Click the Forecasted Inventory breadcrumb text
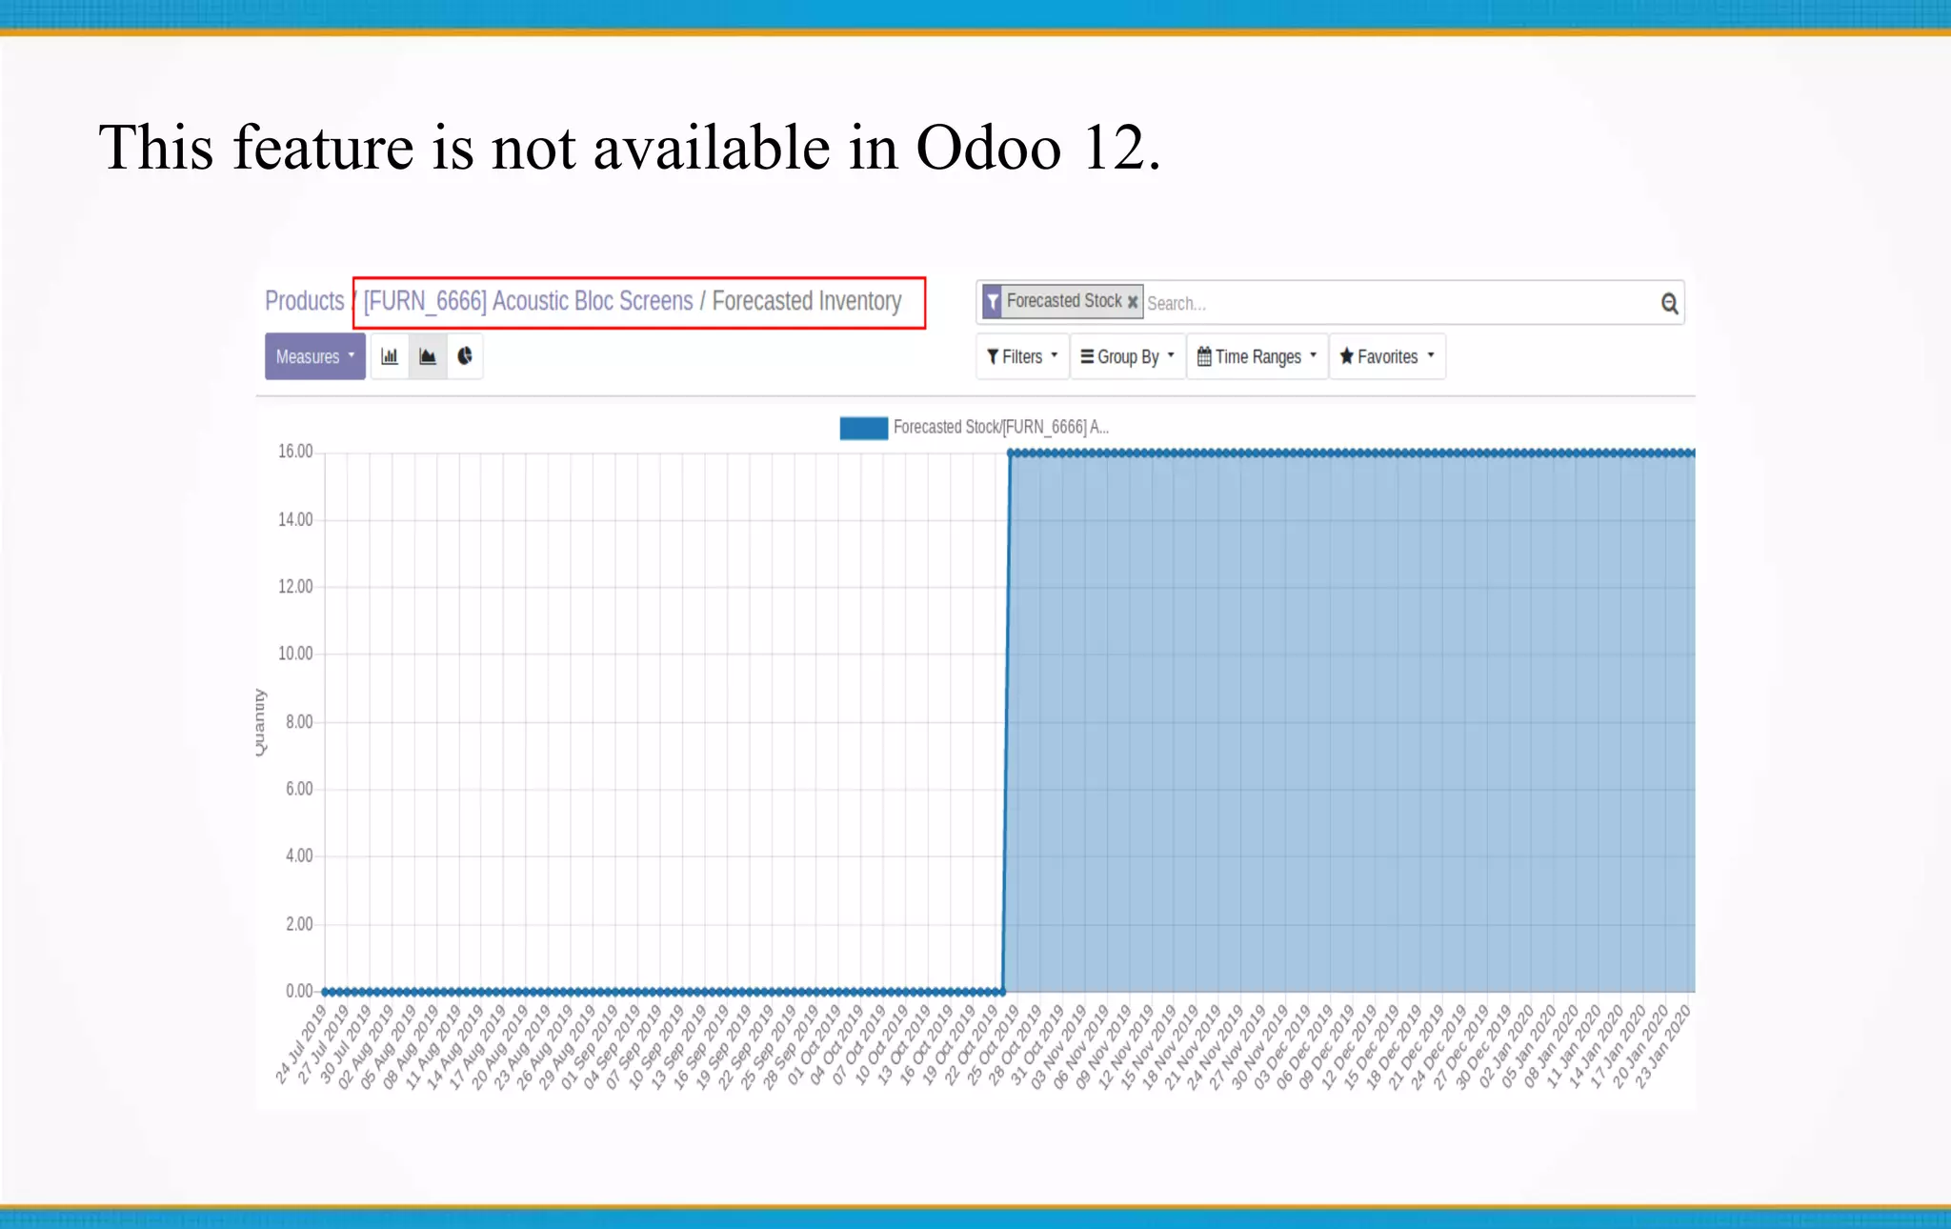 [x=806, y=301]
